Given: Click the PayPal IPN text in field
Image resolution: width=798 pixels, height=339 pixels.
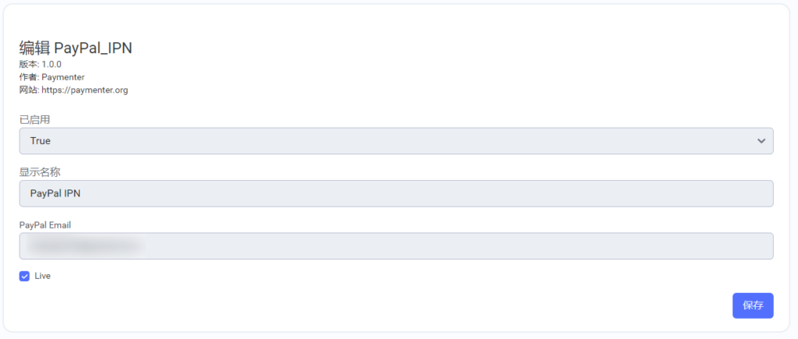Looking at the screenshot, I should [x=55, y=194].
